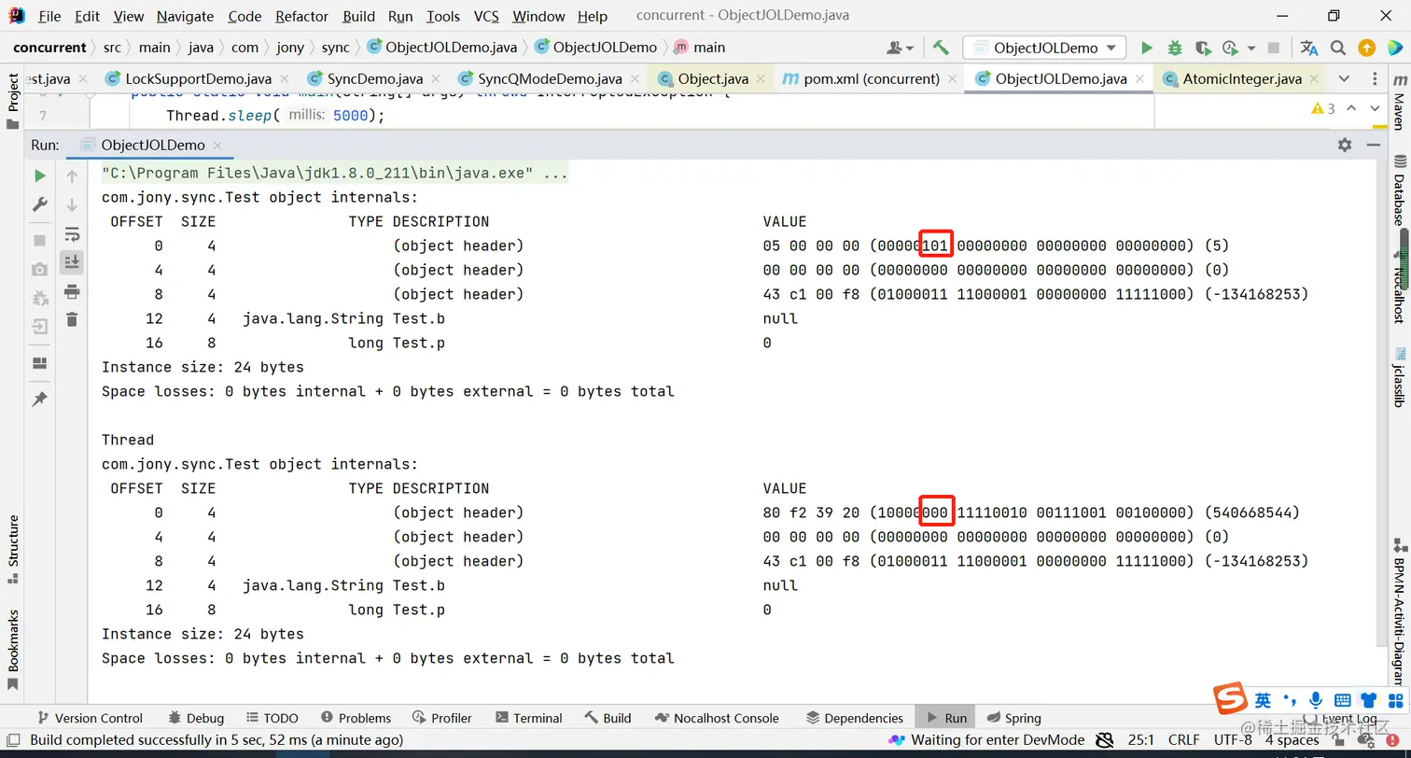Hide the Run tool window
Viewport: 1411px width, 758px height.
(1373, 145)
